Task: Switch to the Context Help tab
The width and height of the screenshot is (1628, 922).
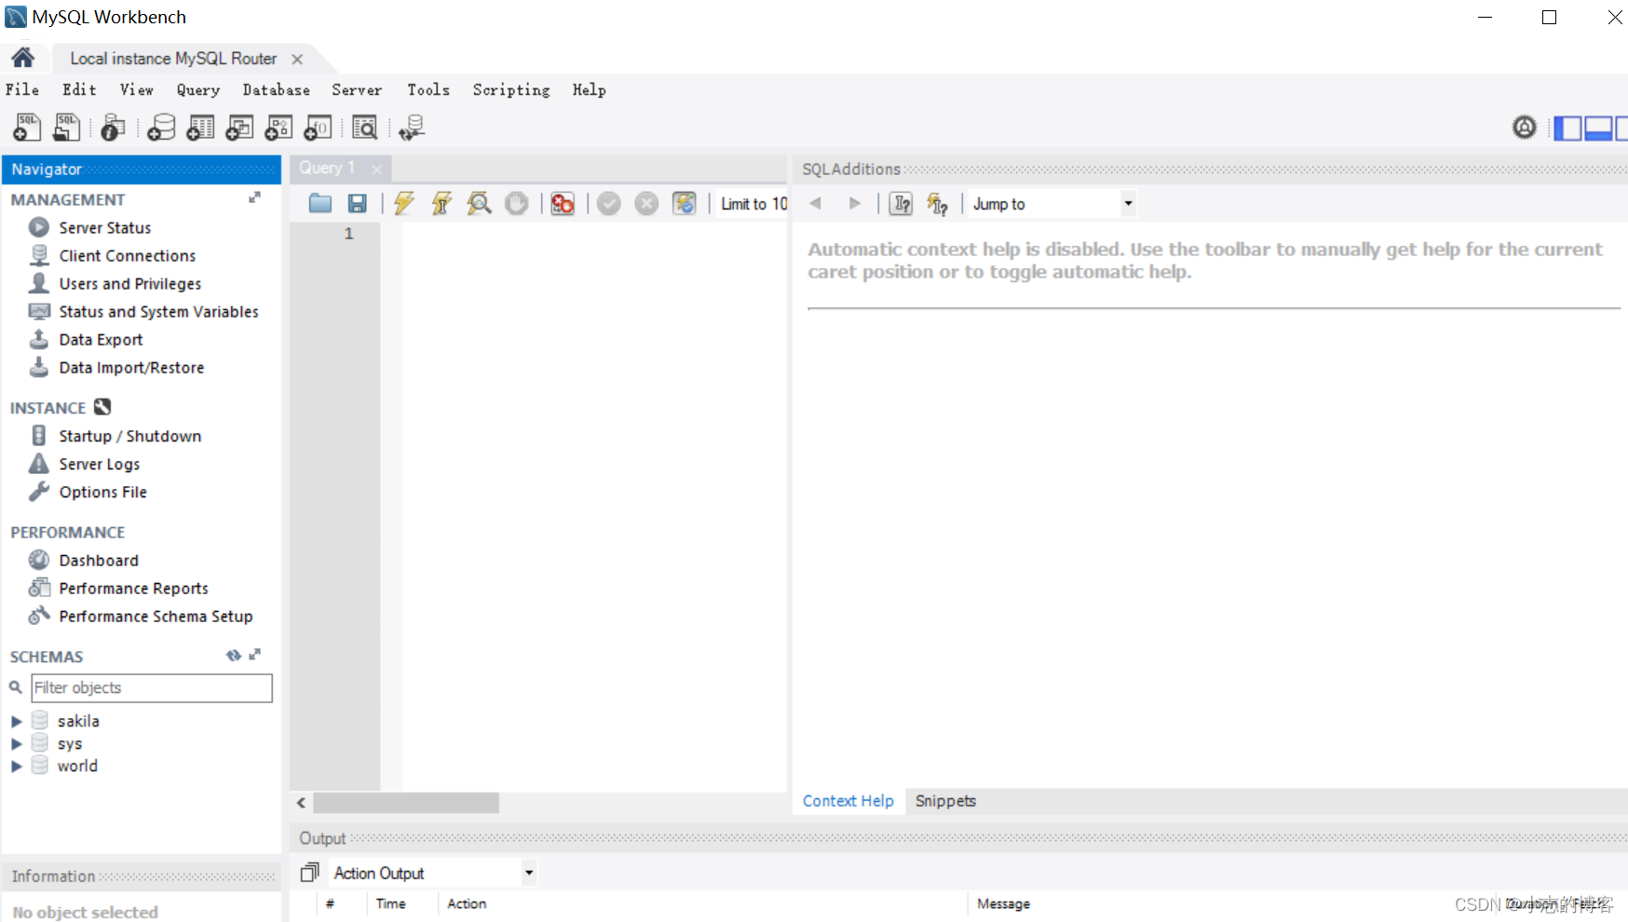Action: (848, 801)
